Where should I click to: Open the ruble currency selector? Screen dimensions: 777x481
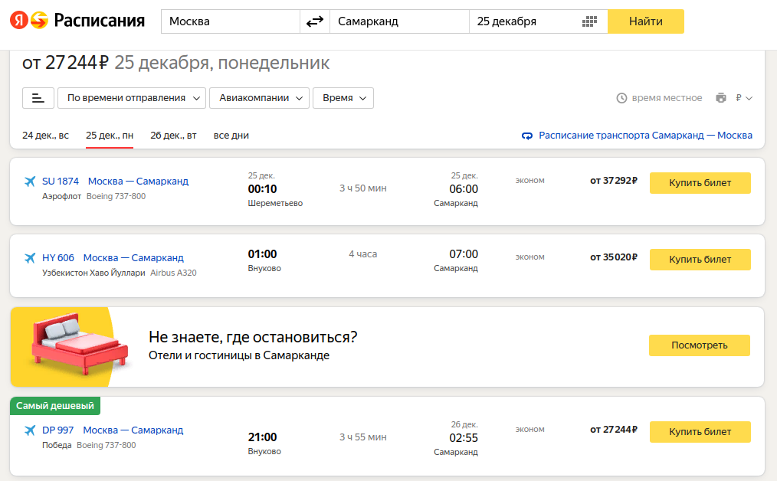point(744,98)
